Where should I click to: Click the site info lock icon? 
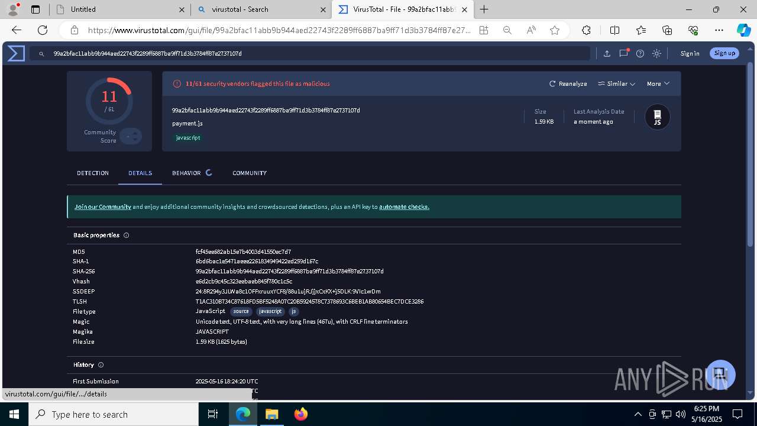75,30
